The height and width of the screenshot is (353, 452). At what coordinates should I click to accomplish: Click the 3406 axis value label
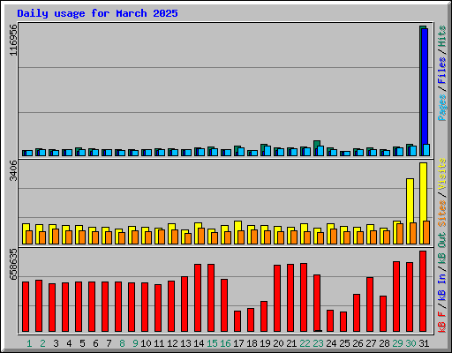13,170
